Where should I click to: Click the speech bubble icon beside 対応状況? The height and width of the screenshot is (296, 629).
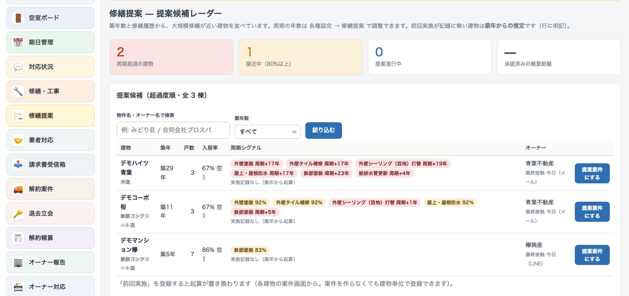click(x=18, y=67)
